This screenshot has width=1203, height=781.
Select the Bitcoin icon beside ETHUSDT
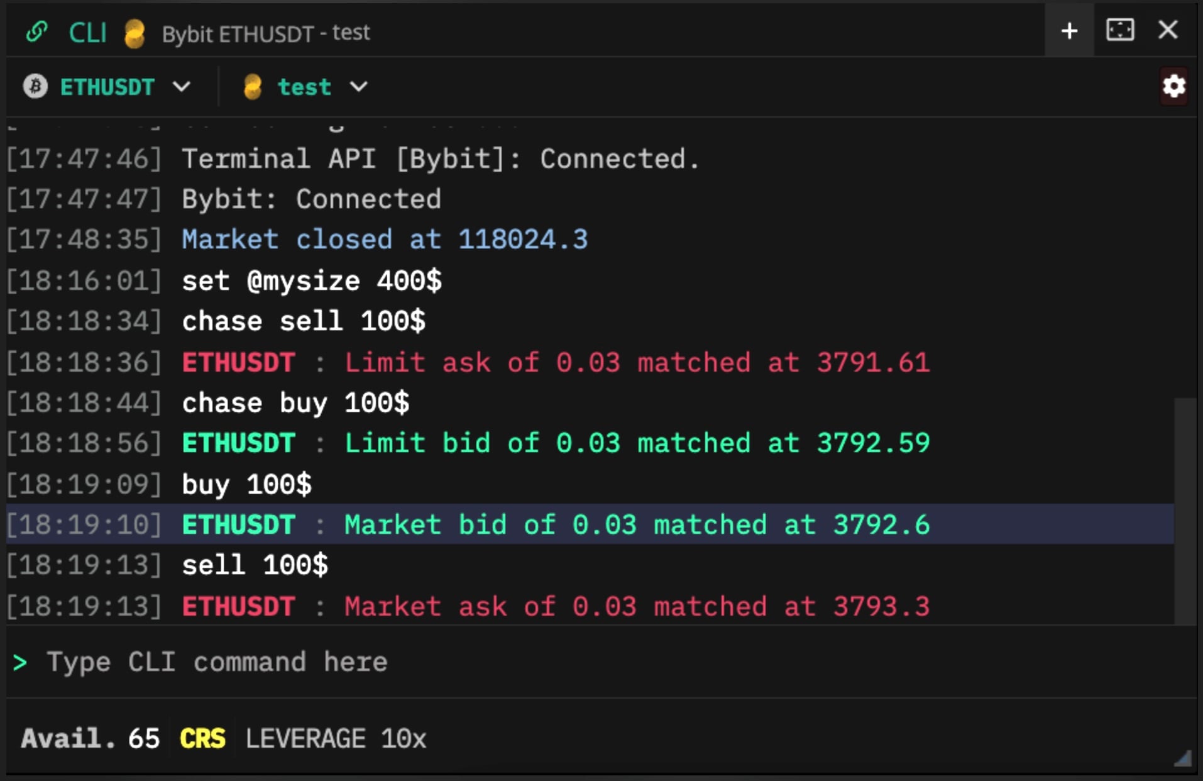coord(35,87)
